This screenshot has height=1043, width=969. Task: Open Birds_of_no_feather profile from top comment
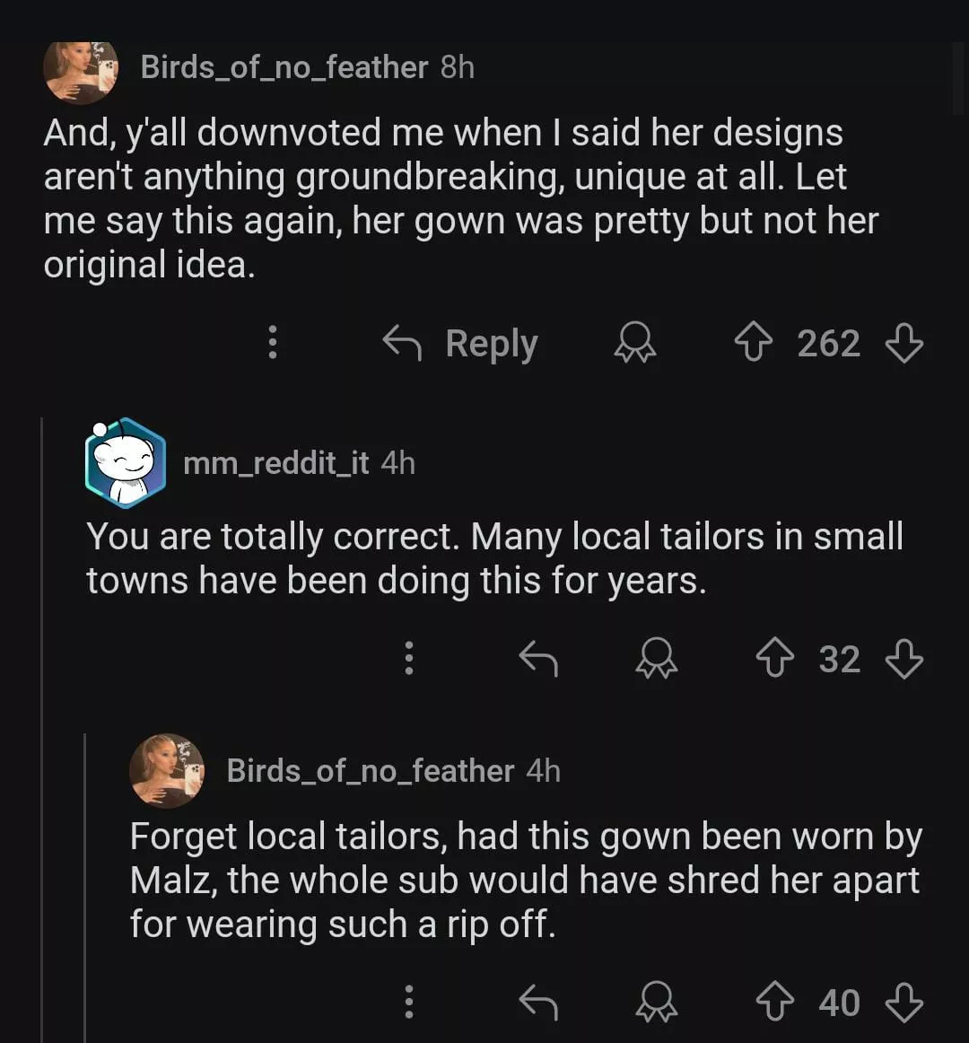pyautogui.click(x=284, y=67)
